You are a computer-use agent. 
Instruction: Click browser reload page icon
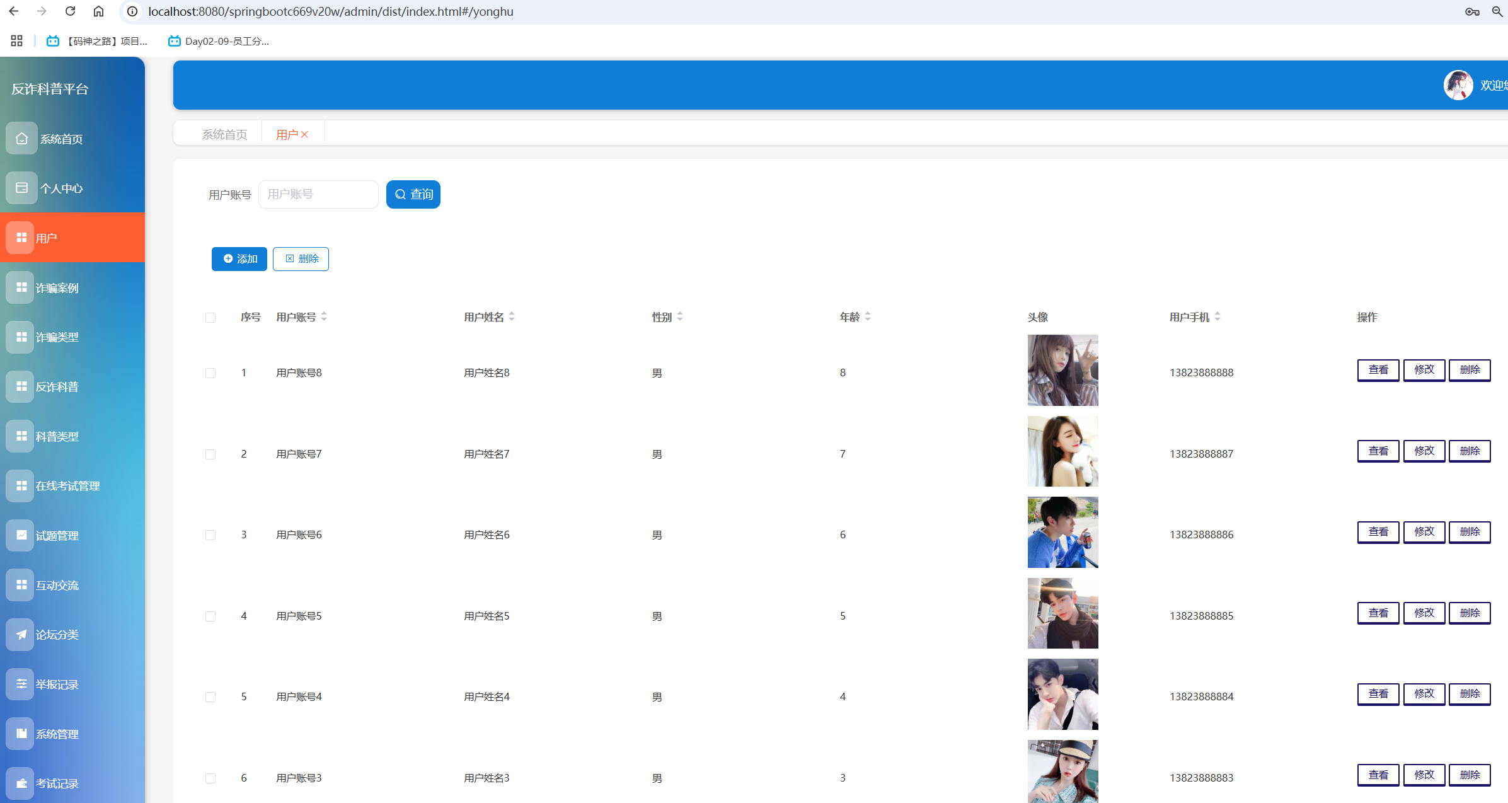(71, 11)
